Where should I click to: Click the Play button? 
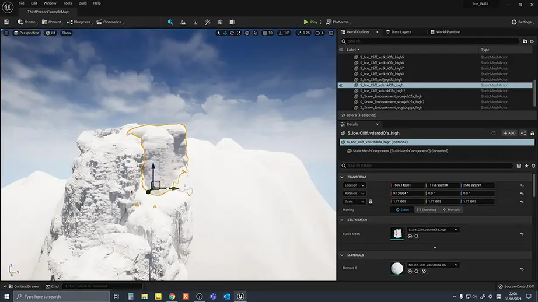[x=310, y=22]
